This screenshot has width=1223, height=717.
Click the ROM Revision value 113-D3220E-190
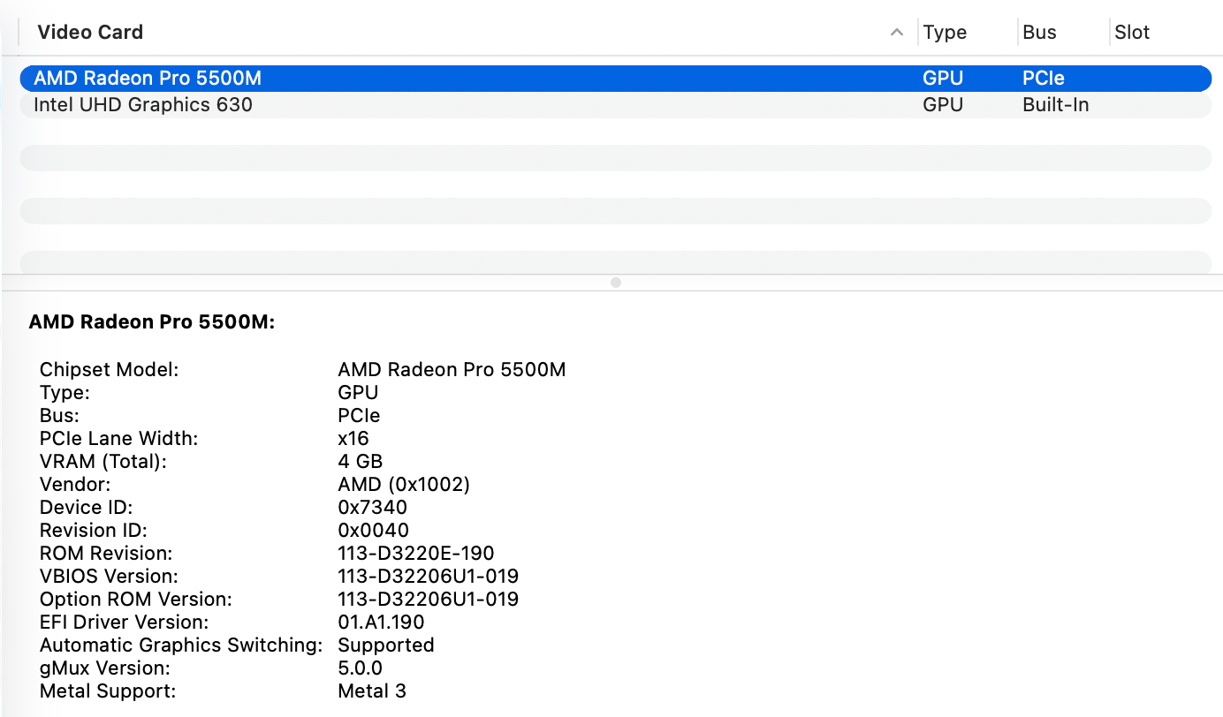(415, 554)
